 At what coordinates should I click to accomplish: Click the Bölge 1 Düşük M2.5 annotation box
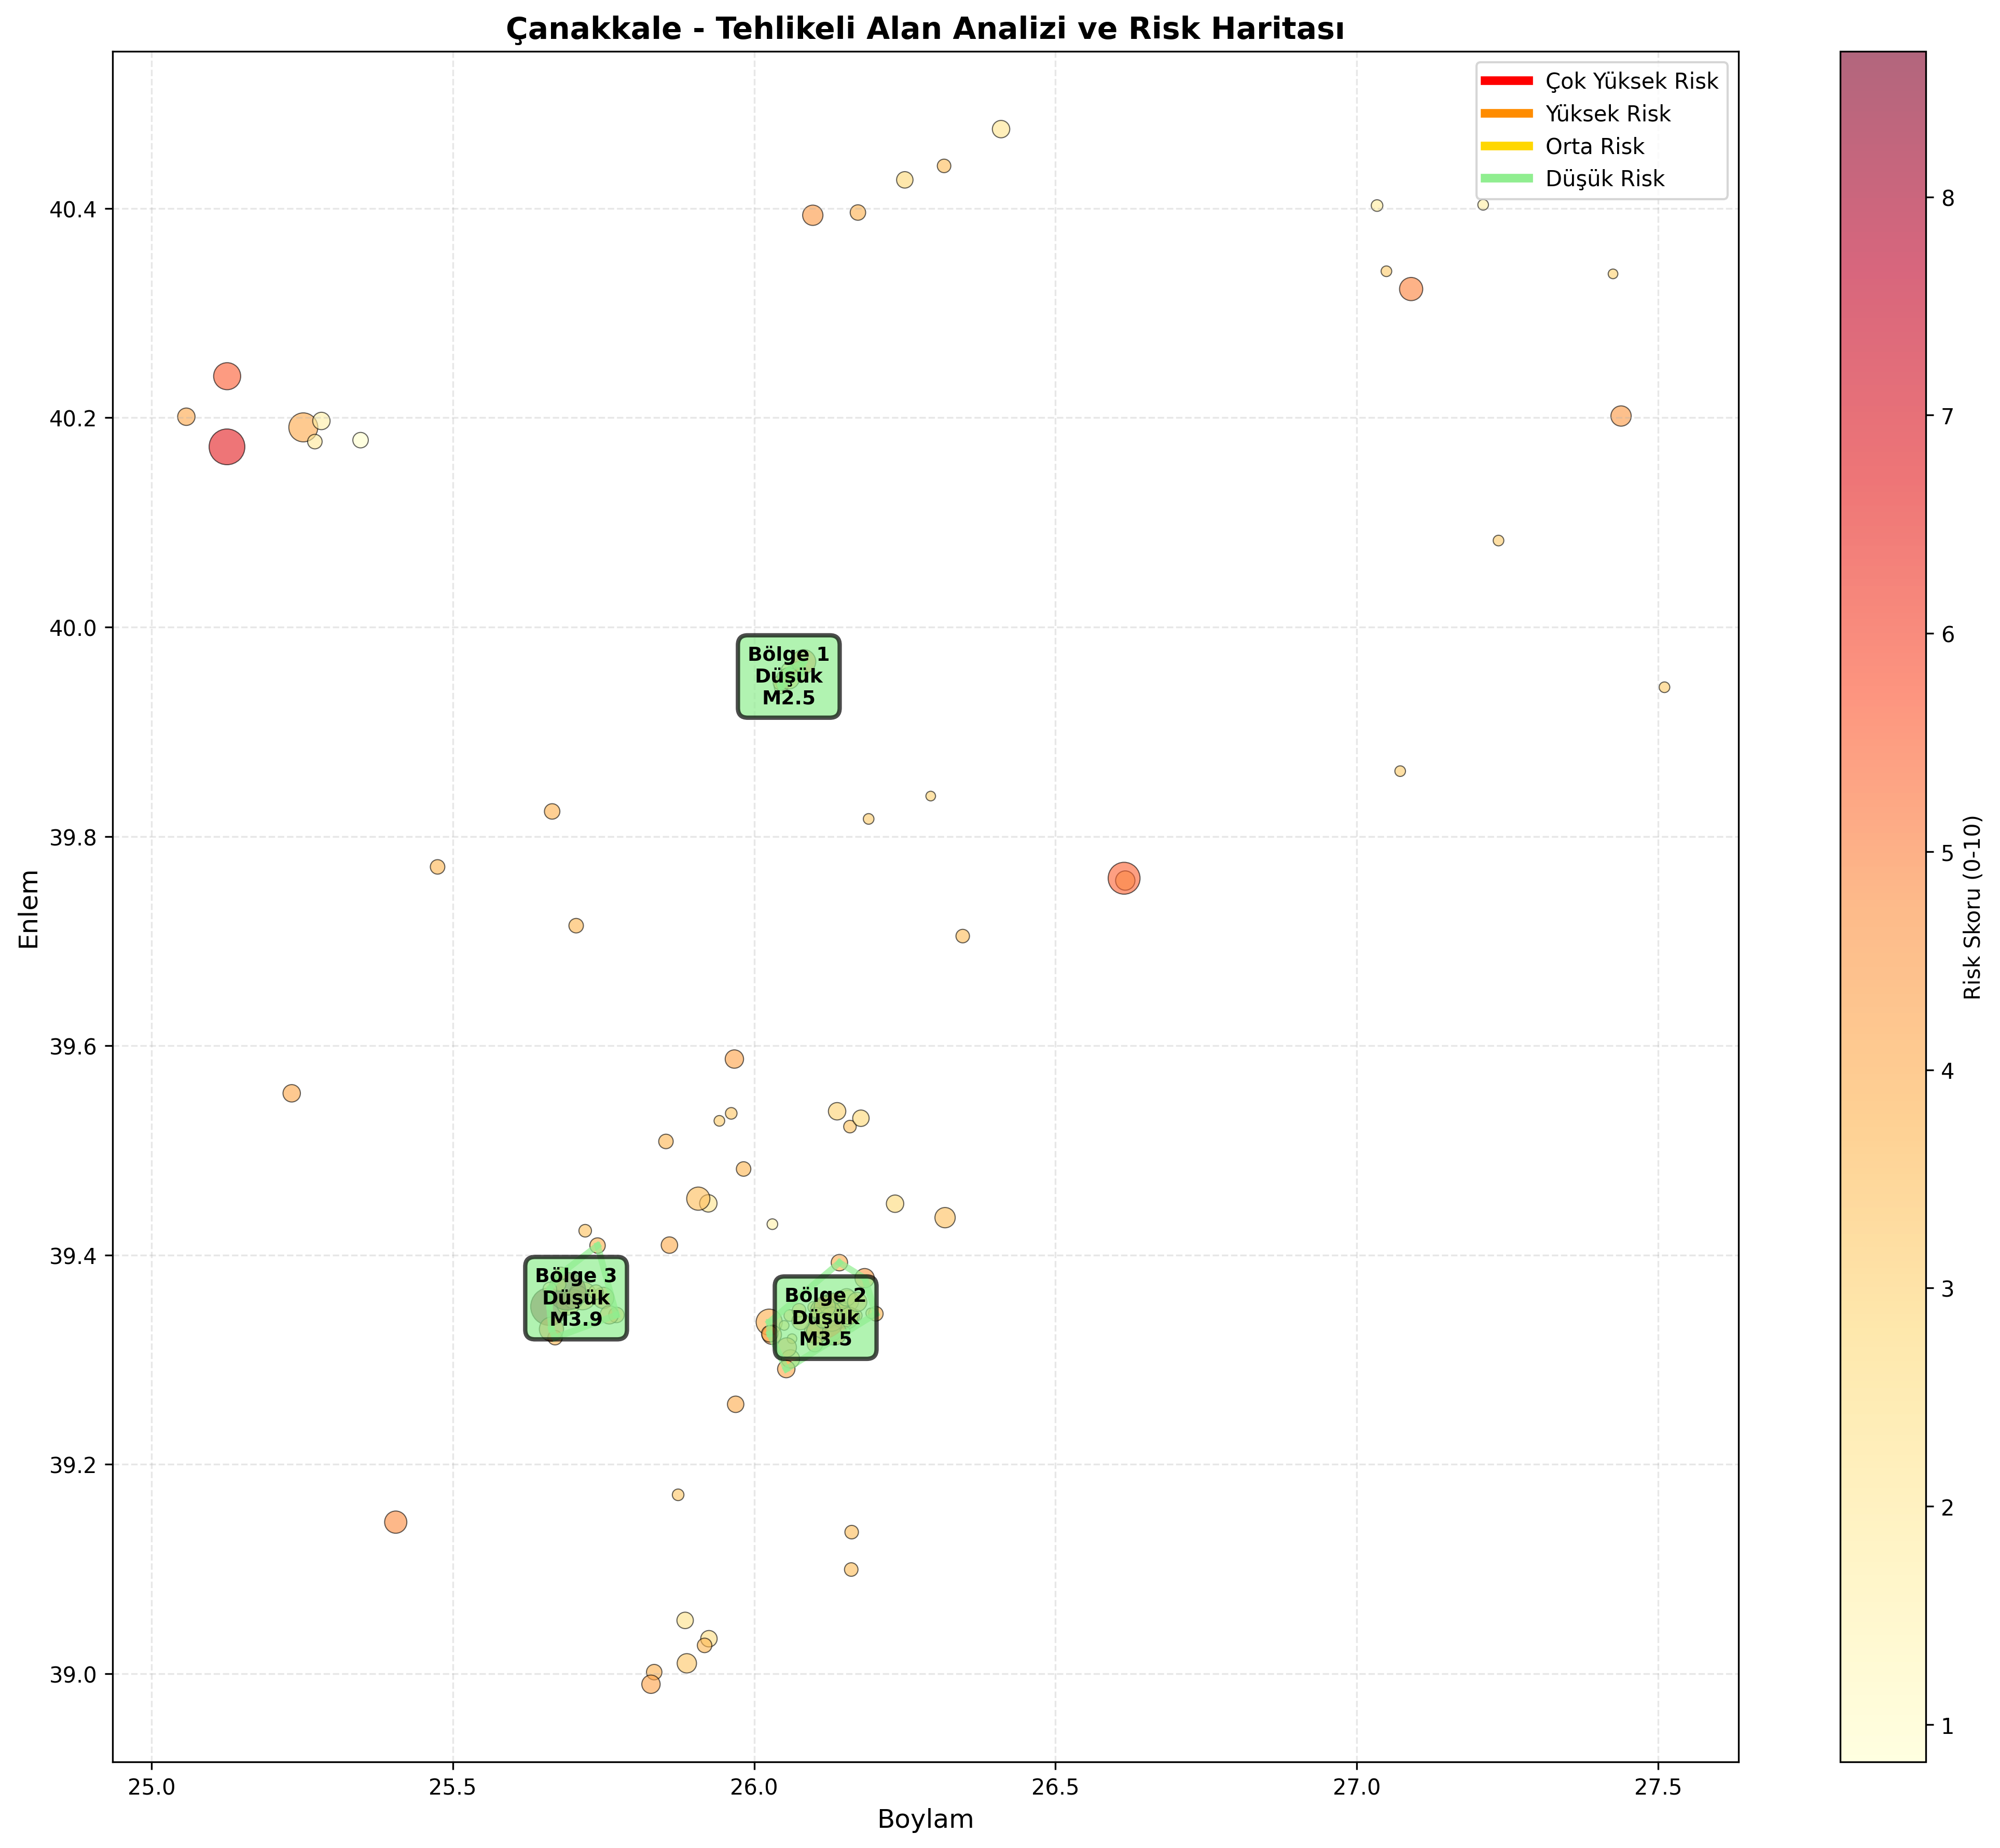coord(789,676)
